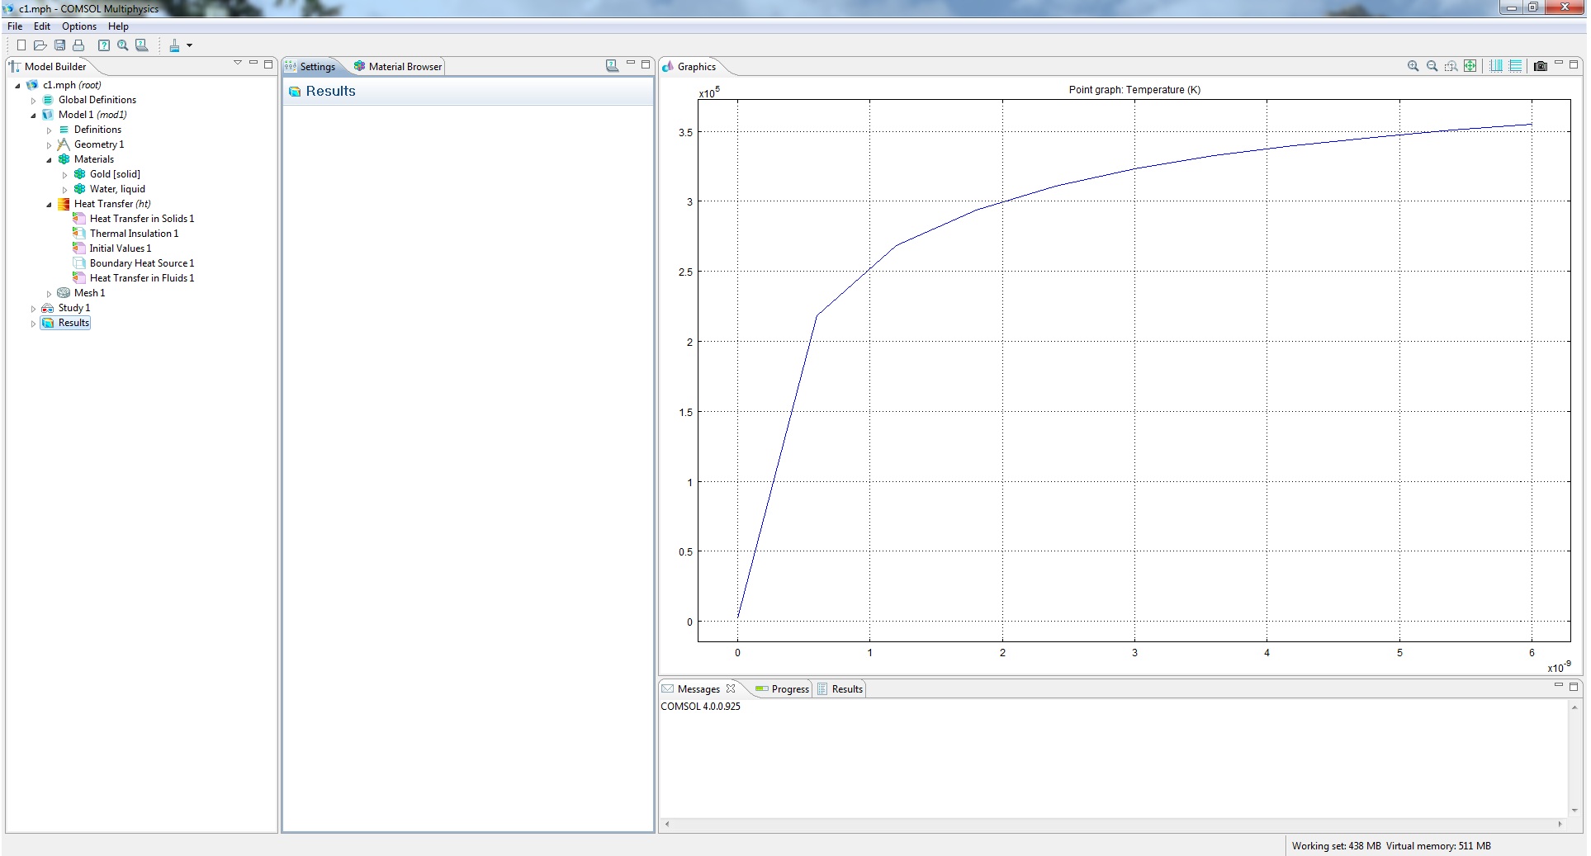Toggle y-axis log scale
This screenshot has width=1591, height=856.
pyautogui.click(x=1515, y=66)
